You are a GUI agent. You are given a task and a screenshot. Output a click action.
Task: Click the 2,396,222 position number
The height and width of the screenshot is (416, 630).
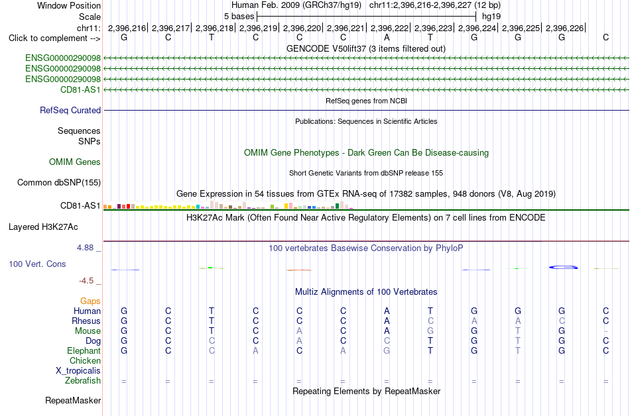click(x=390, y=28)
